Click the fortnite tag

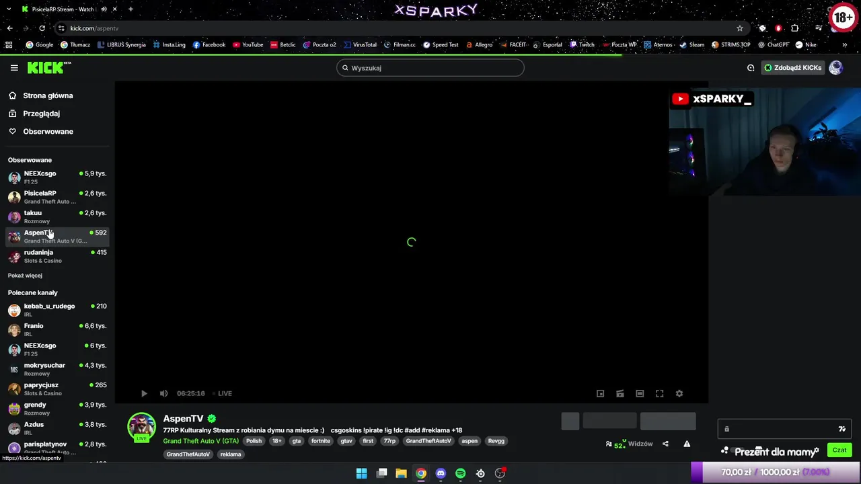pyautogui.click(x=321, y=441)
